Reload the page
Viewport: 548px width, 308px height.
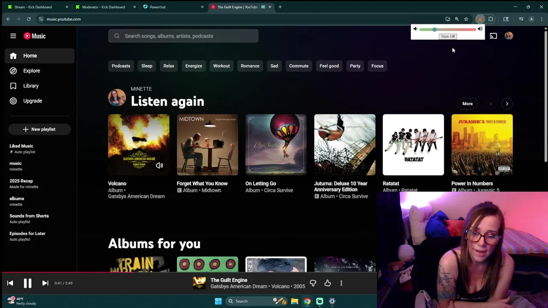pos(29,19)
